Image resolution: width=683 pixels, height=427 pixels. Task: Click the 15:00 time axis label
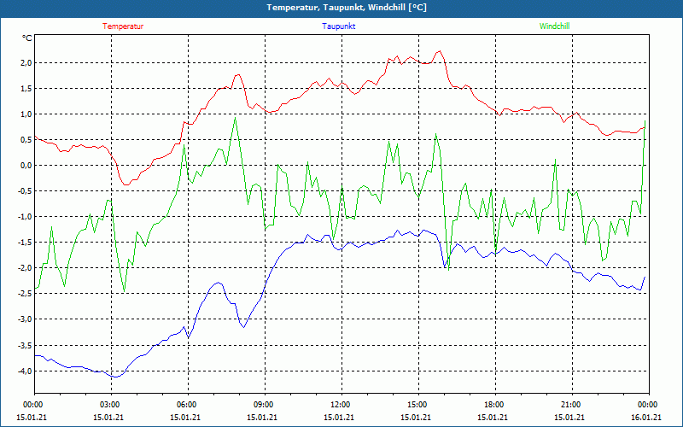(x=417, y=405)
